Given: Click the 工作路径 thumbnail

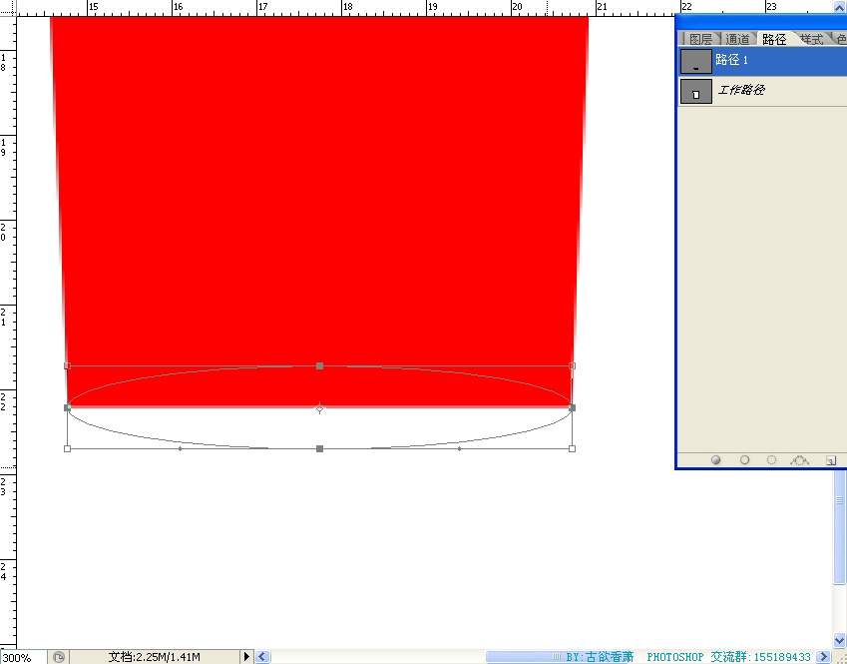Looking at the screenshot, I should coord(695,92).
